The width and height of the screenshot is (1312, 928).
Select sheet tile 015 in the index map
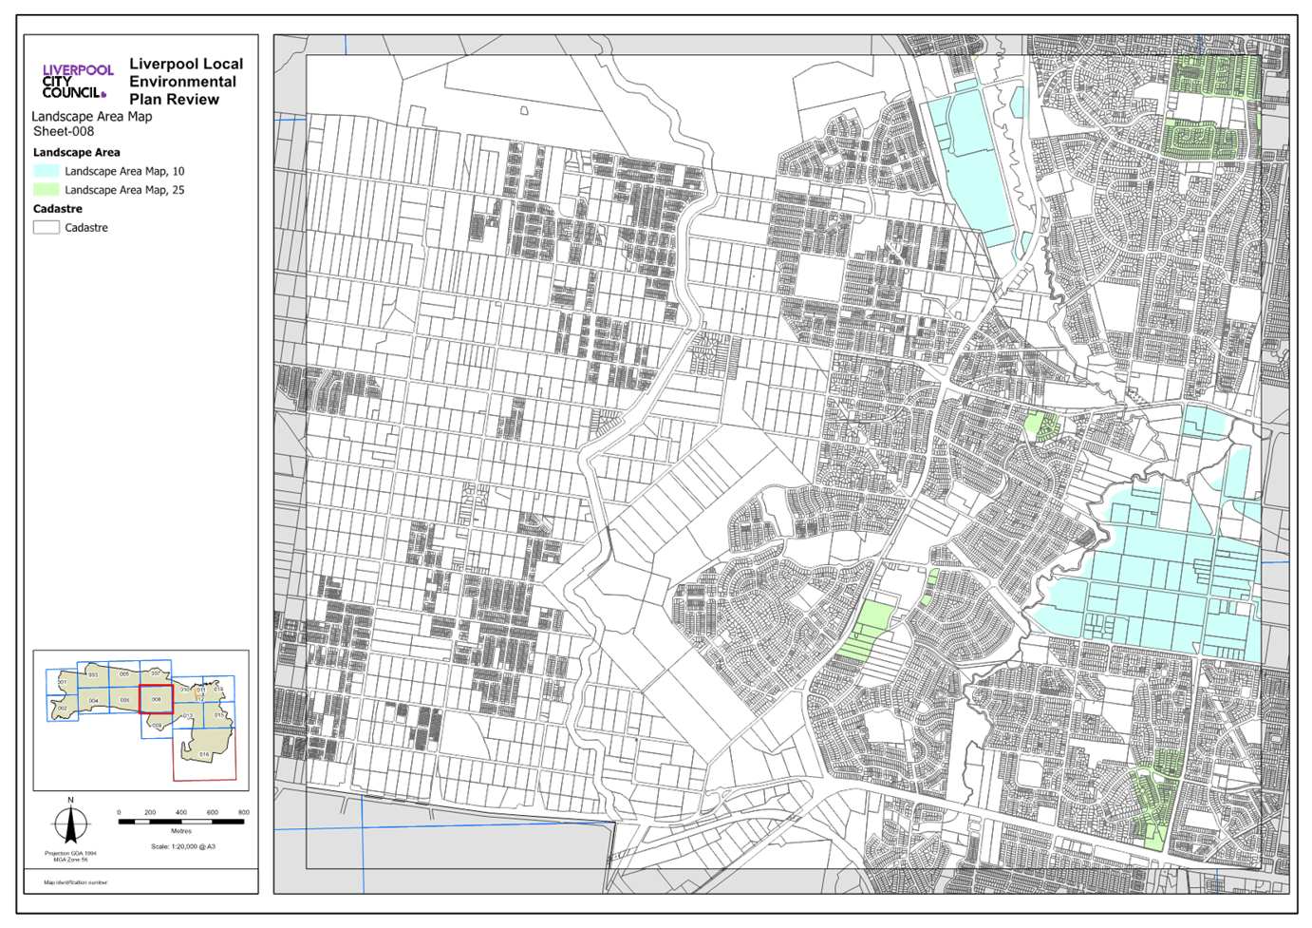pyautogui.click(x=219, y=714)
